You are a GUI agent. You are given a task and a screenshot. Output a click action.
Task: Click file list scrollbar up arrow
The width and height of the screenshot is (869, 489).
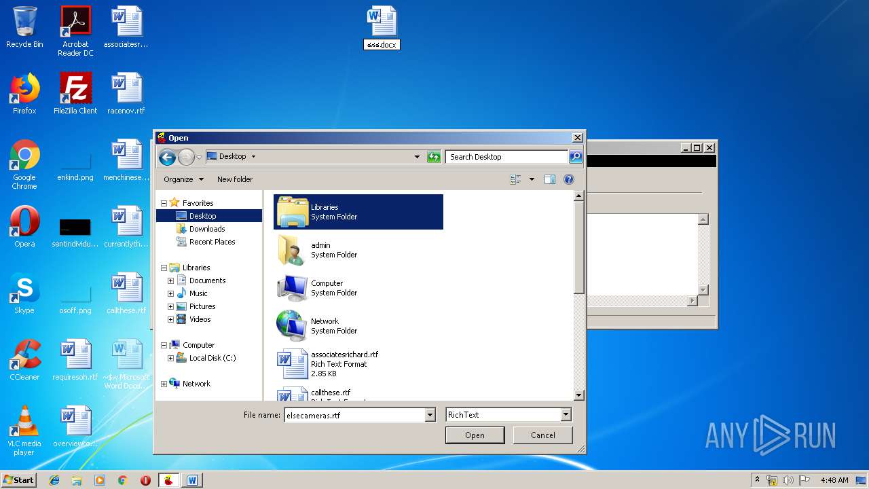pos(579,196)
